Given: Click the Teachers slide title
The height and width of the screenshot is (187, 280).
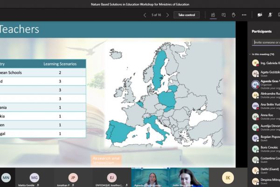Looking at the screenshot, I should (19, 29).
